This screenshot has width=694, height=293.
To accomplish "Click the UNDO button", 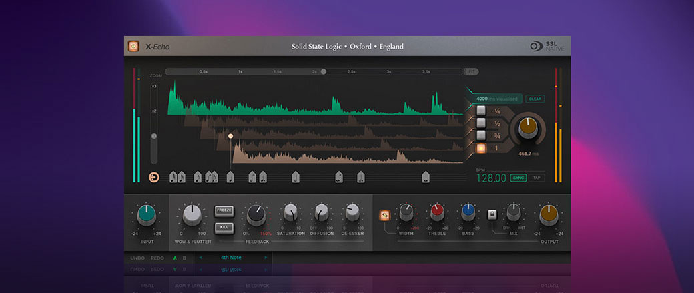I will click(x=137, y=258).
